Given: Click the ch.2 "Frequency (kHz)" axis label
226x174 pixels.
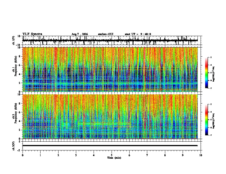Looking at the screenshot, I should [x=16, y=113].
